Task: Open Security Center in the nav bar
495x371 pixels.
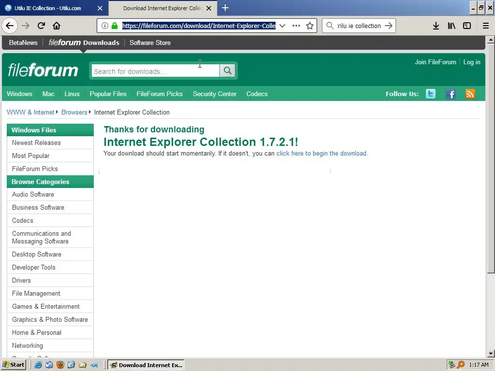Action: pyautogui.click(x=215, y=94)
